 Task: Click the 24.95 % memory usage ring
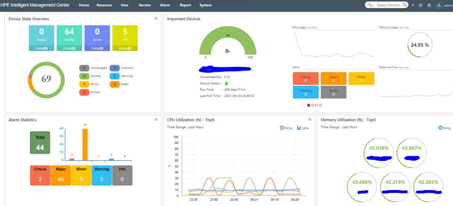[420, 45]
